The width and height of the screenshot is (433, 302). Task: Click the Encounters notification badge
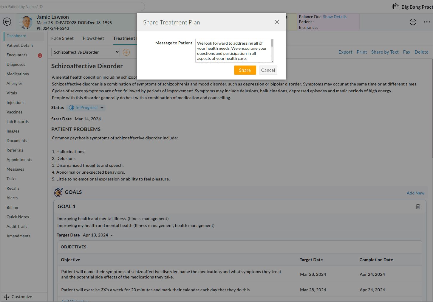tap(40, 55)
